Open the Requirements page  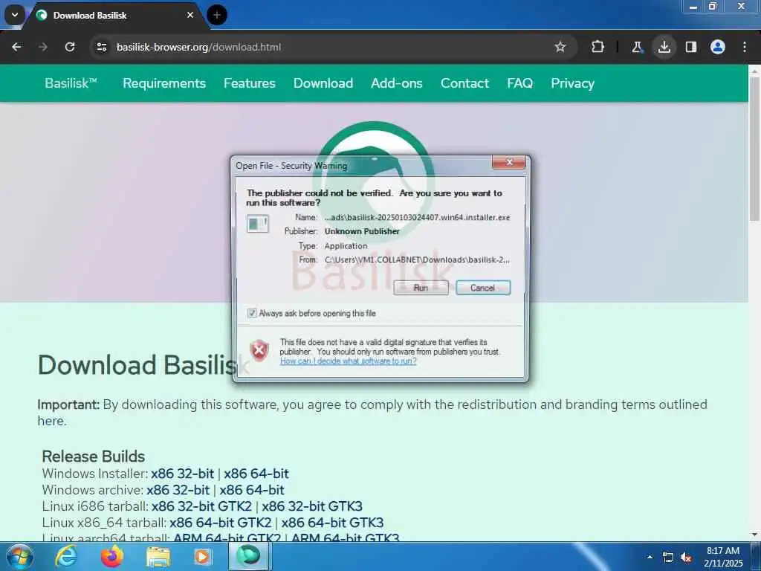pos(164,83)
